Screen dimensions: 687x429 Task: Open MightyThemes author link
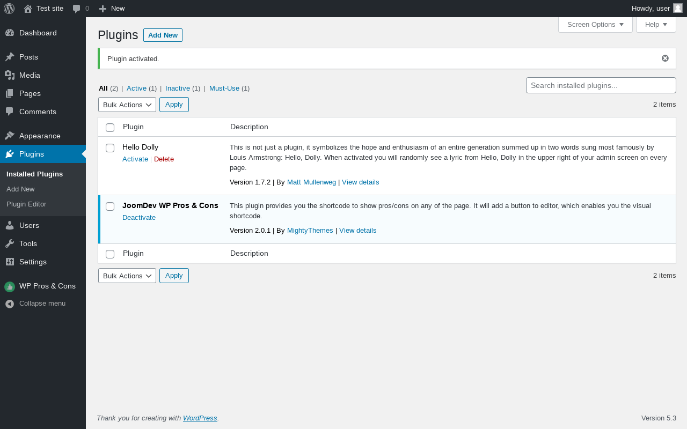point(310,231)
